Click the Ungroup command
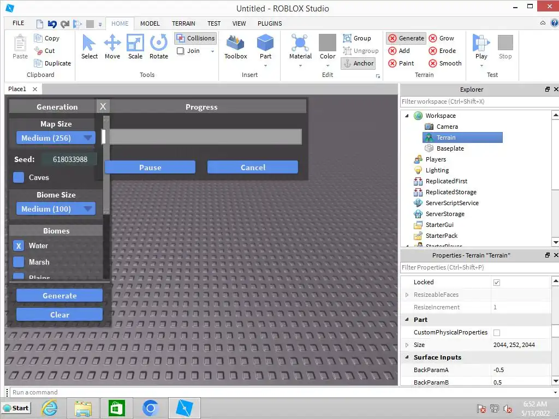559x419 pixels. click(360, 51)
